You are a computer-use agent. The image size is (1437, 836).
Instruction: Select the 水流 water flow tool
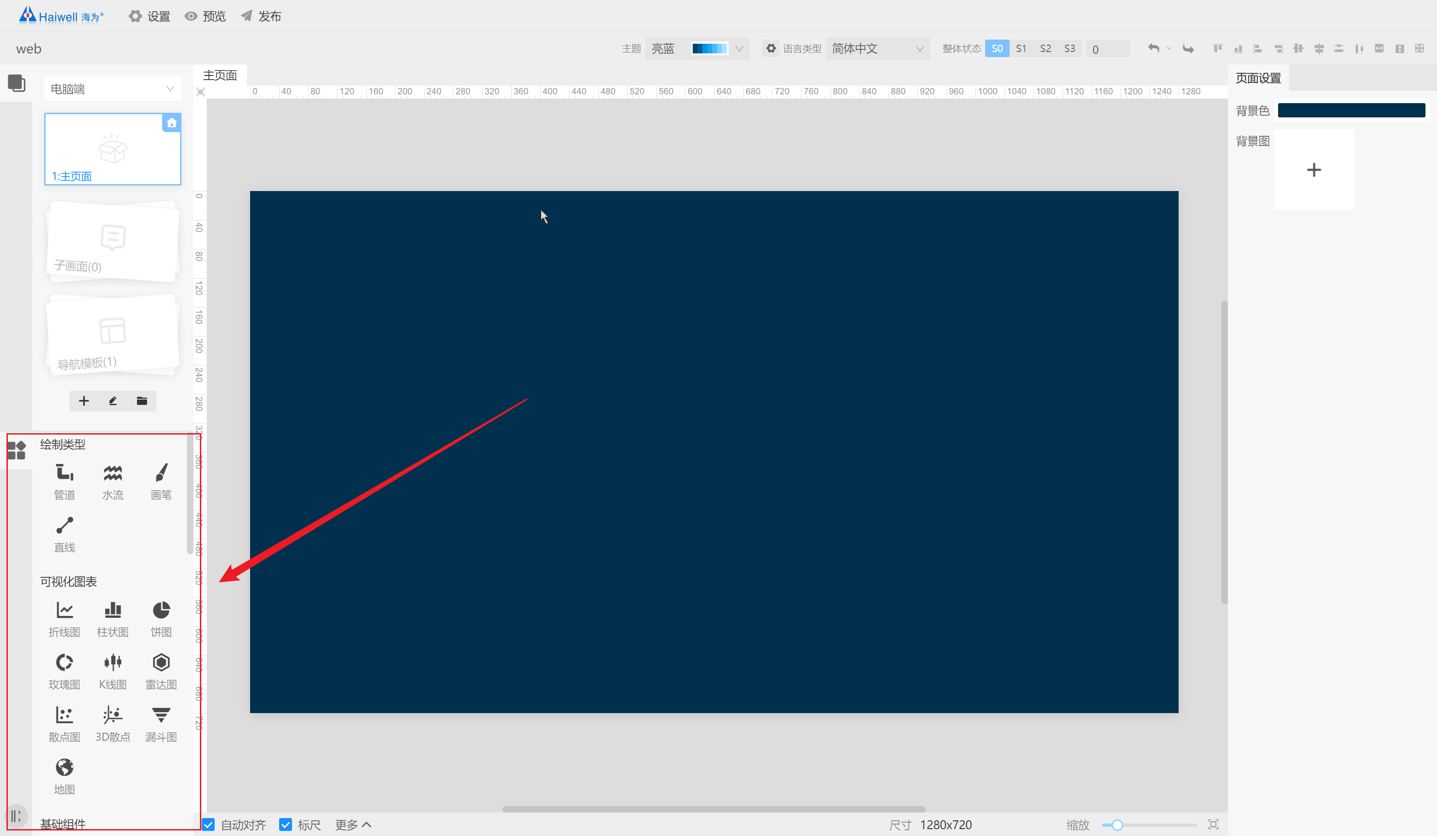point(113,482)
